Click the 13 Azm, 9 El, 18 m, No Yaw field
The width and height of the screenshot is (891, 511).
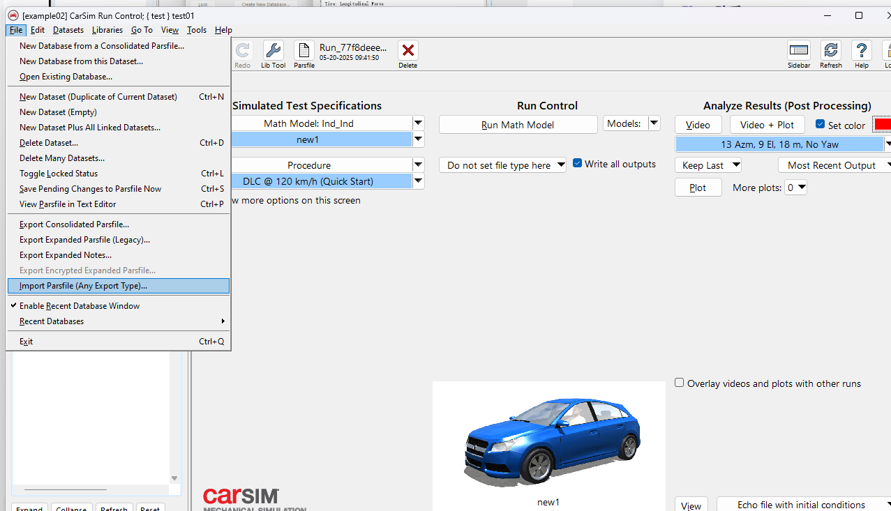coord(779,144)
